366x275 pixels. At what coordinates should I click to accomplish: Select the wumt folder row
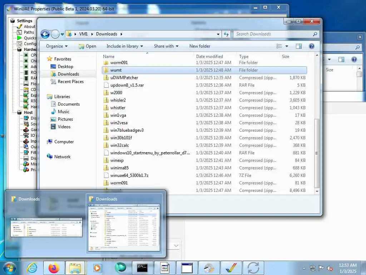coord(204,70)
